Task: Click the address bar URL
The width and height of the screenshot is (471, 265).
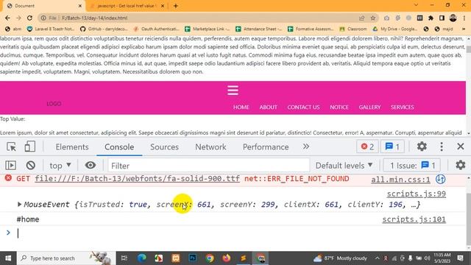Action: (x=95, y=18)
